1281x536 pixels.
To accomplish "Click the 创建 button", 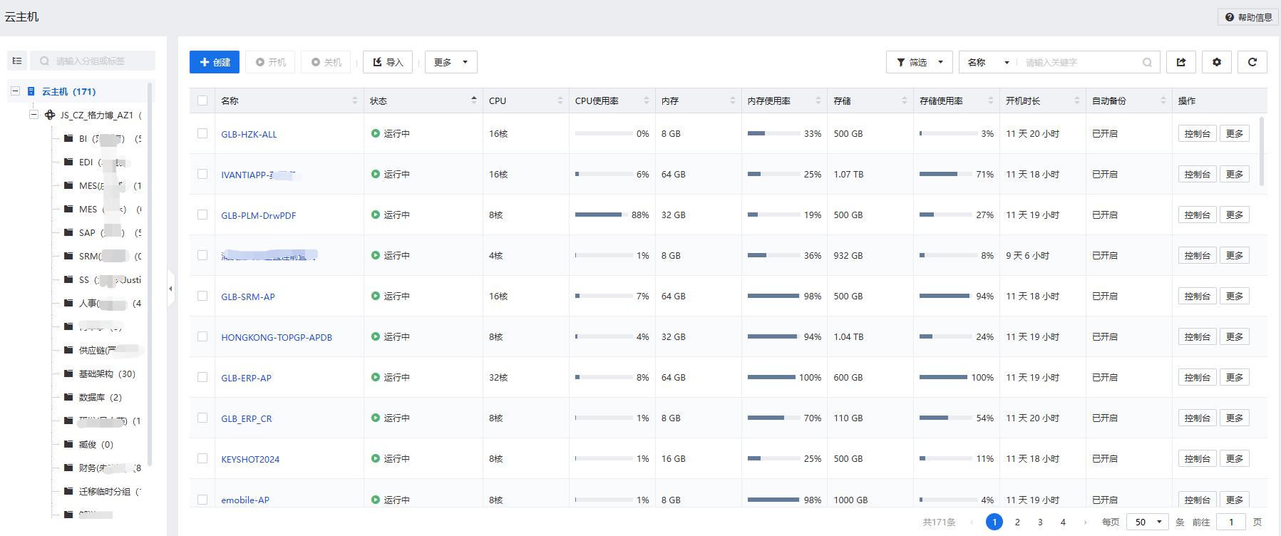I will tap(215, 62).
